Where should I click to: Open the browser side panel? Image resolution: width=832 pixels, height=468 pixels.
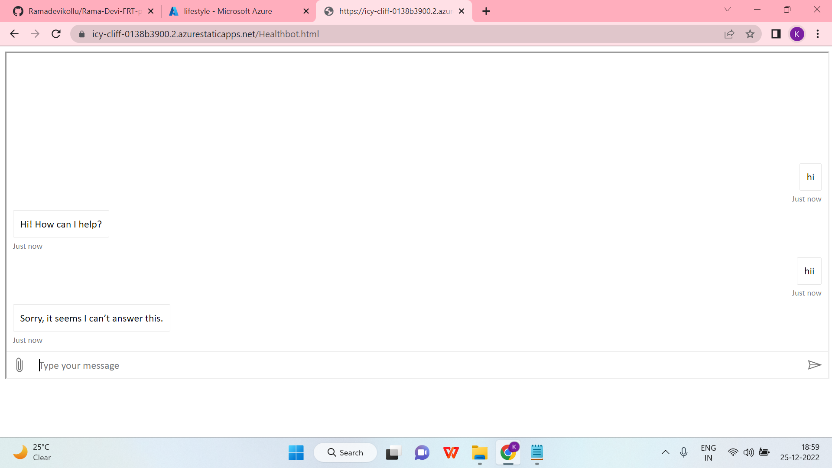point(776,34)
